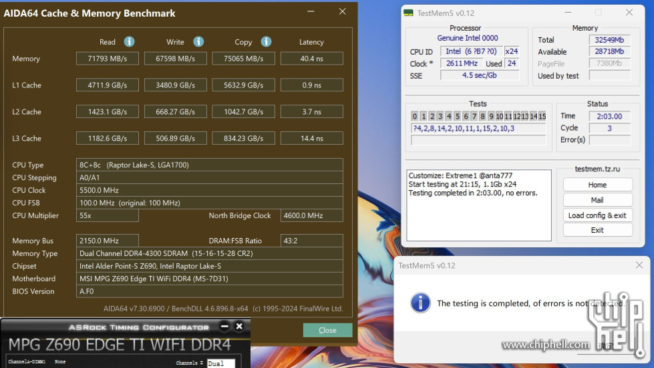Click Load config & exit in TestMem5
654x368 pixels.
(x=597, y=215)
